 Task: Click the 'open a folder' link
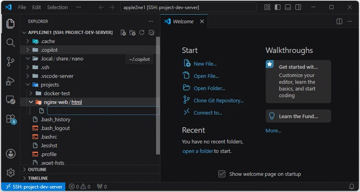198,151
